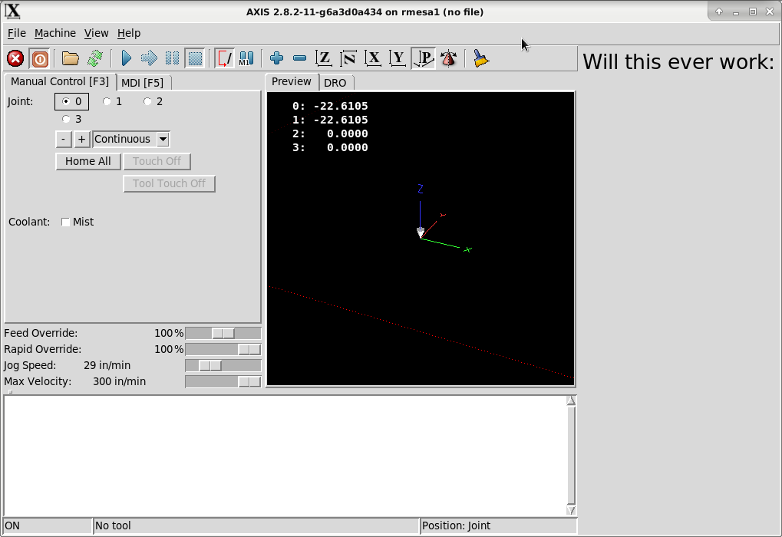This screenshot has width=782, height=537.
Task: Zoom in with the plus icon
Action: coord(277,59)
